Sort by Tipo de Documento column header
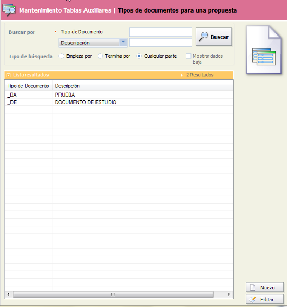Viewport: 287px width, 307px height. coord(28,86)
